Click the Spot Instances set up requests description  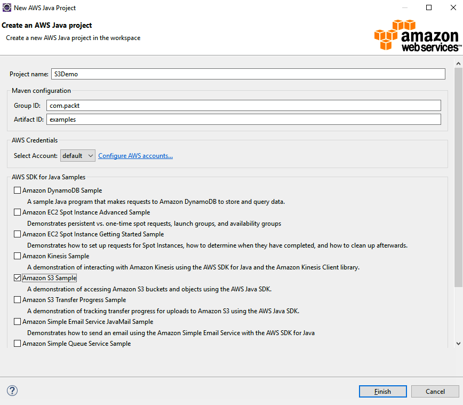(217, 245)
